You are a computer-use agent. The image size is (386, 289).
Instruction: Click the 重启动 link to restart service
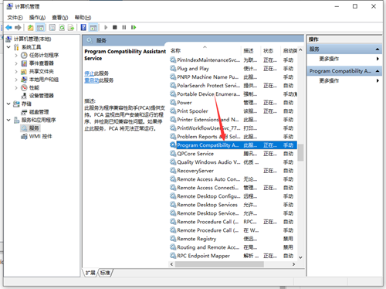(x=92, y=80)
